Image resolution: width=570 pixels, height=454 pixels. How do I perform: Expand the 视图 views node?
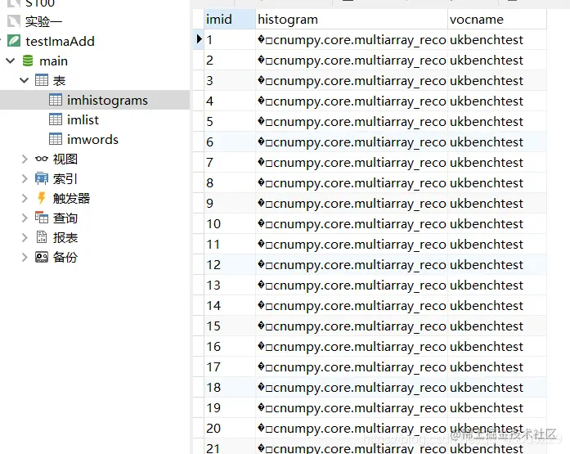click(25, 159)
